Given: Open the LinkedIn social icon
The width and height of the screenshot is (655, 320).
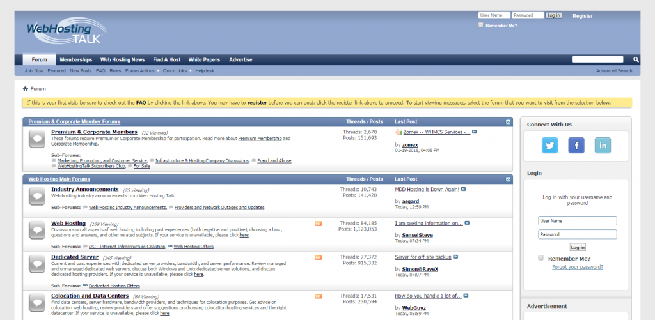Looking at the screenshot, I should [603, 145].
